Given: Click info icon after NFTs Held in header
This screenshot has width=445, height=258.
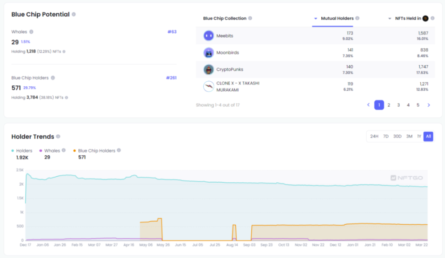Looking at the screenshot, I should pos(433,18).
